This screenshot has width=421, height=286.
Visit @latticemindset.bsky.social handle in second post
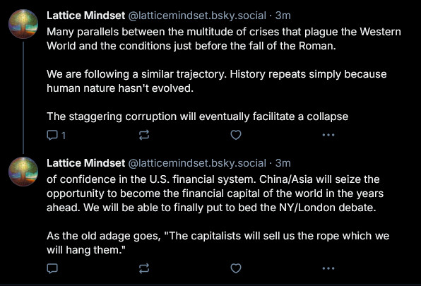pos(197,163)
